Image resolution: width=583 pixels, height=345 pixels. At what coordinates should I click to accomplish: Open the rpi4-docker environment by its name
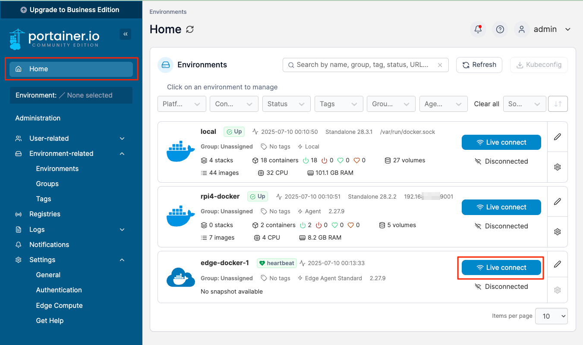pyautogui.click(x=220, y=196)
